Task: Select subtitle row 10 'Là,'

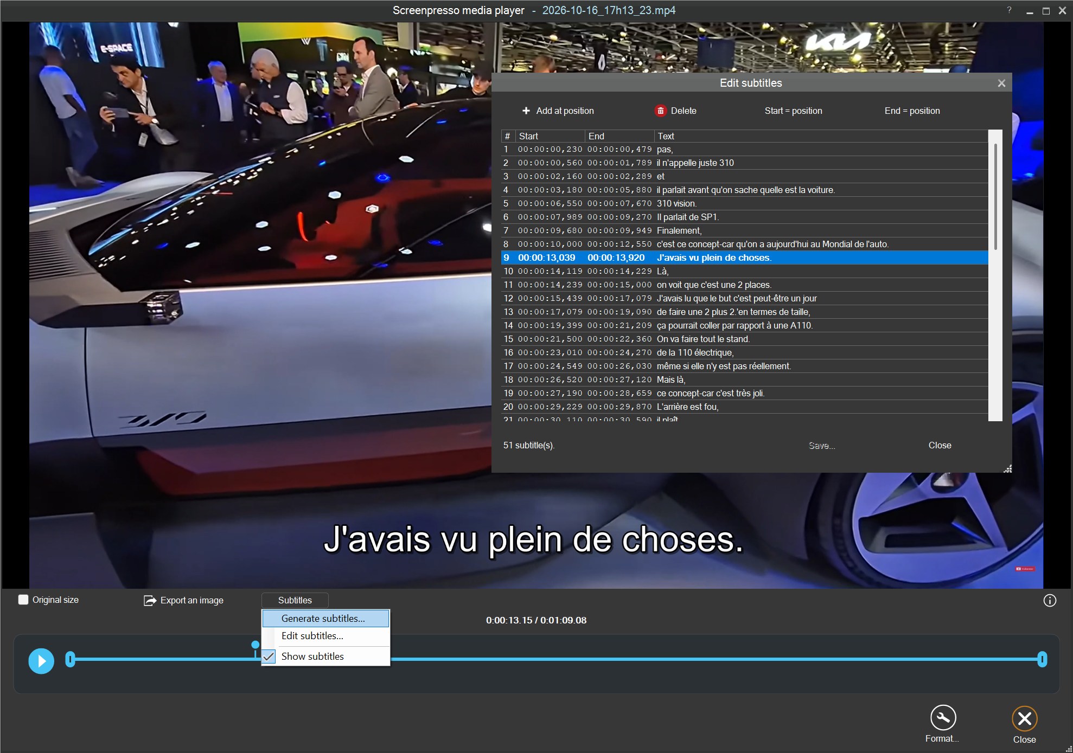Action: (744, 271)
